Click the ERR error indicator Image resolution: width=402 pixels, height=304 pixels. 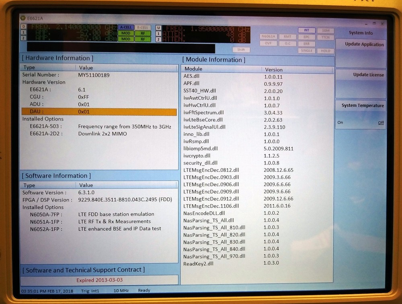coord(307,44)
